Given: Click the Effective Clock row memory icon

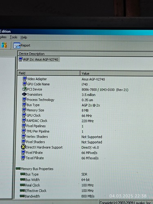Looking at the screenshot, I should coord(22,191).
